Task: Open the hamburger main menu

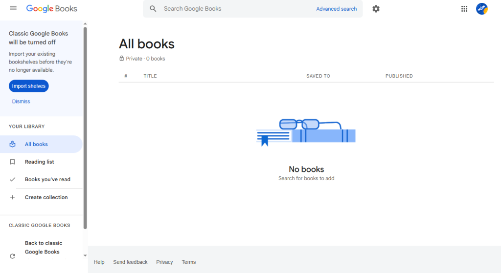Action: pos(13,8)
